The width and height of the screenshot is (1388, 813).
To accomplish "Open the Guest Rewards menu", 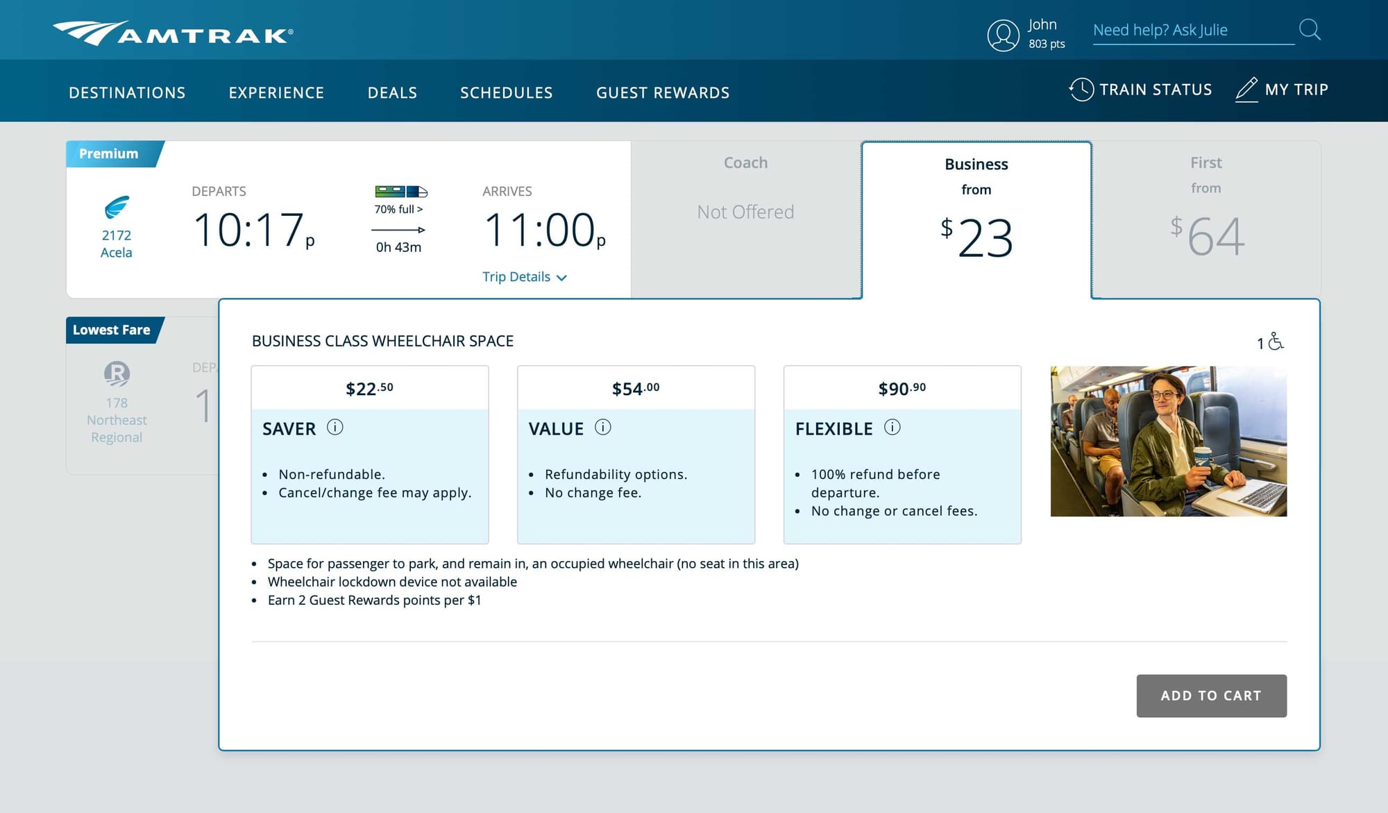I will 662,92.
